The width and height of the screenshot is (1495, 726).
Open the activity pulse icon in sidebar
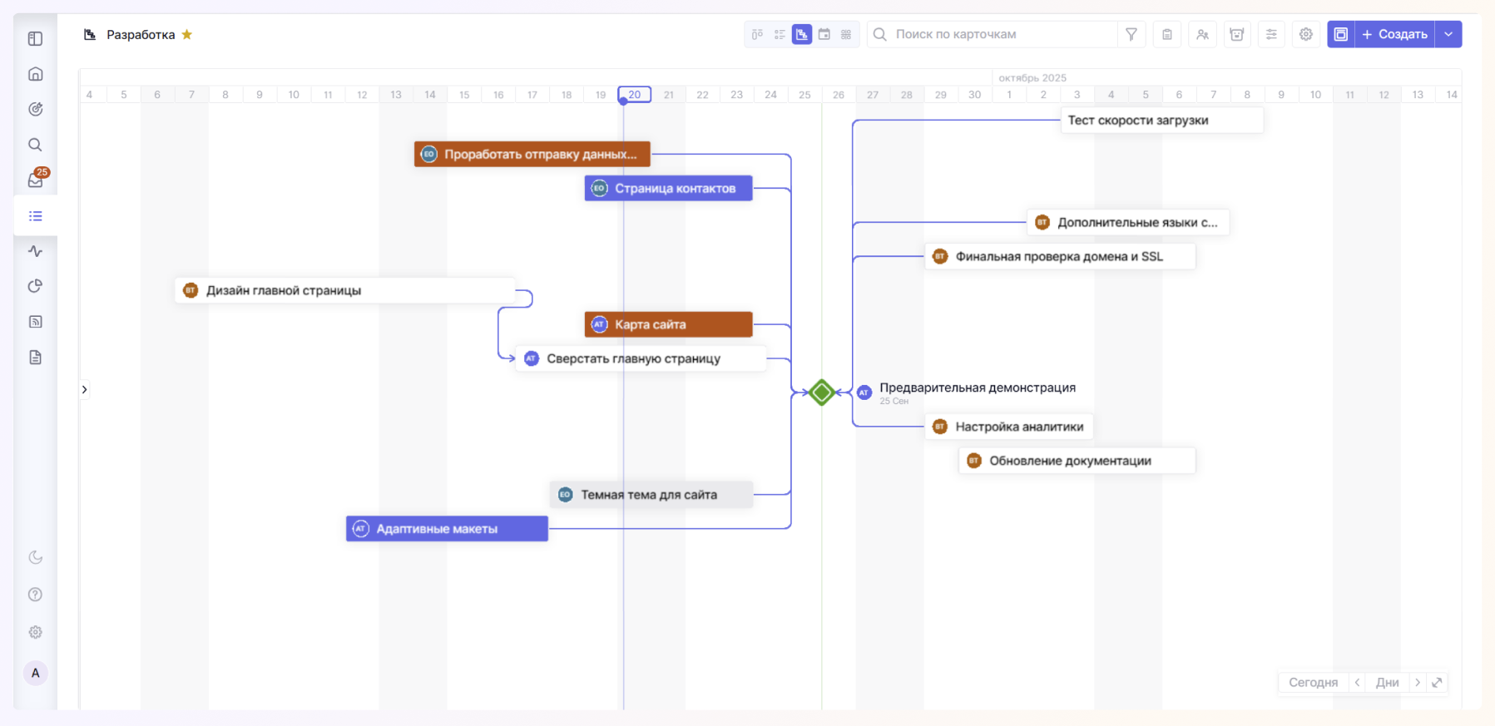(x=36, y=251)
